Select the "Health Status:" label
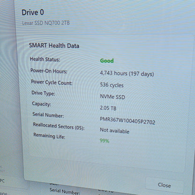 pyautogui.click(x=45, y=60)
